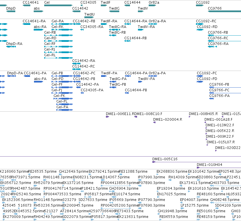The image size is (241, 221).
Task: Click the TwdlU gene label
Action: coord(89,14)
